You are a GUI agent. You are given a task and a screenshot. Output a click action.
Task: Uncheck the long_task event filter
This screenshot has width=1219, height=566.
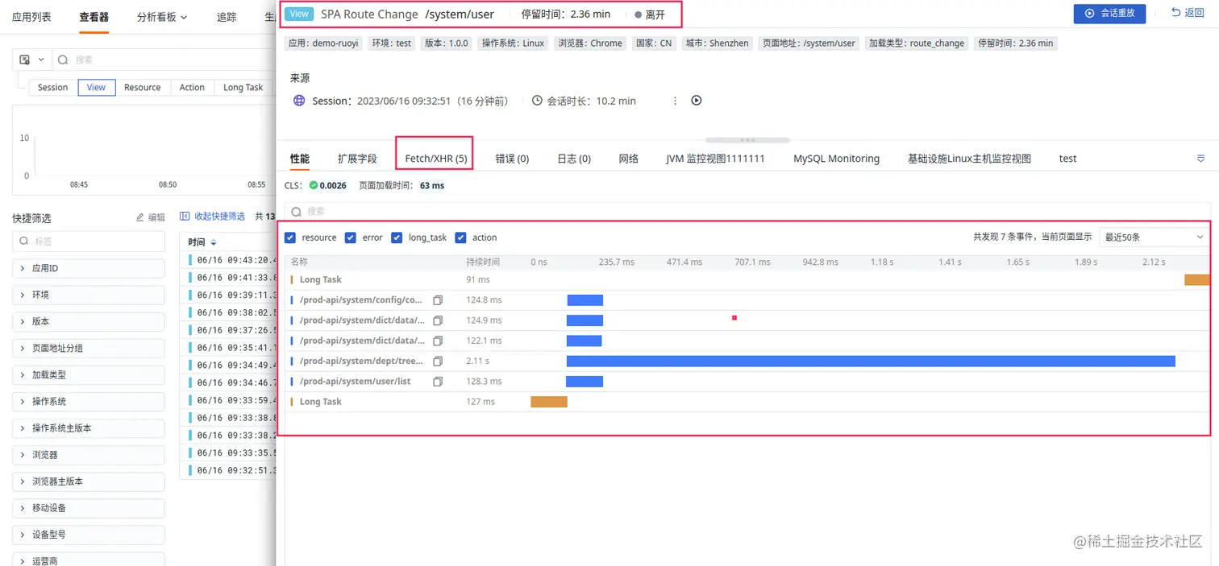[x=397, y=238]
